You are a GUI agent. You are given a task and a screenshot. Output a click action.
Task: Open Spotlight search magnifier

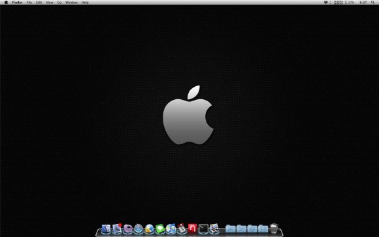372,3
